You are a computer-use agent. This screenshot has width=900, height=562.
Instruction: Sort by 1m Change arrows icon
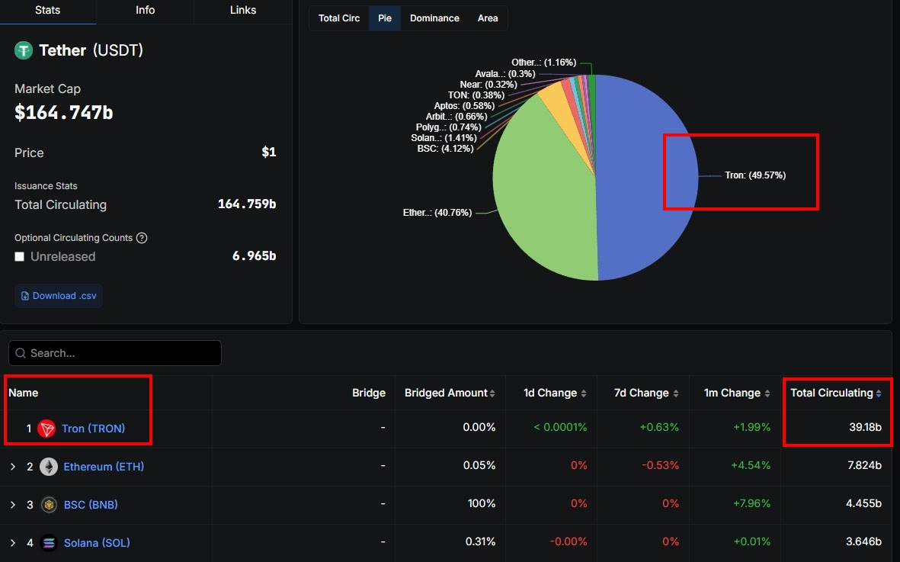tap(767, 393)
